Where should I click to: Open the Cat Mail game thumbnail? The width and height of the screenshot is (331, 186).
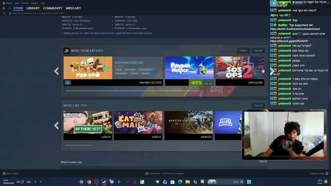point(138,122)
